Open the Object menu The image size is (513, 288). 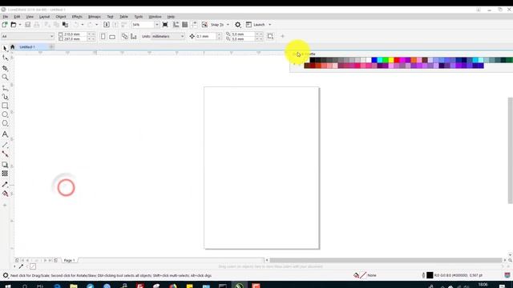(x=61, y=17)
